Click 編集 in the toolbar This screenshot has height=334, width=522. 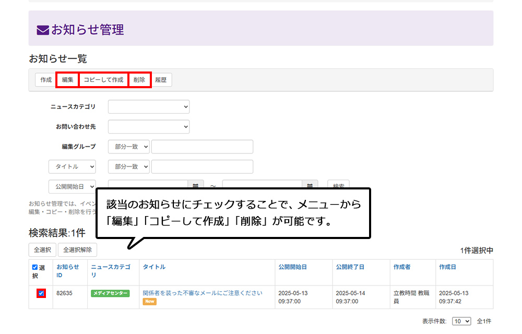(x=67, y=80)
